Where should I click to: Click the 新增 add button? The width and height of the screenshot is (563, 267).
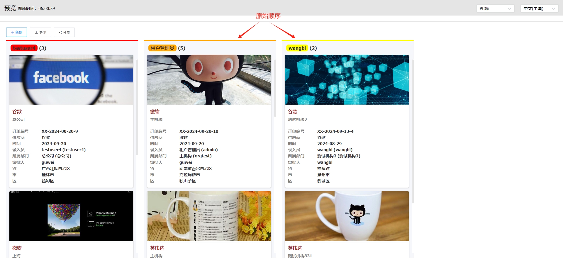16,32
